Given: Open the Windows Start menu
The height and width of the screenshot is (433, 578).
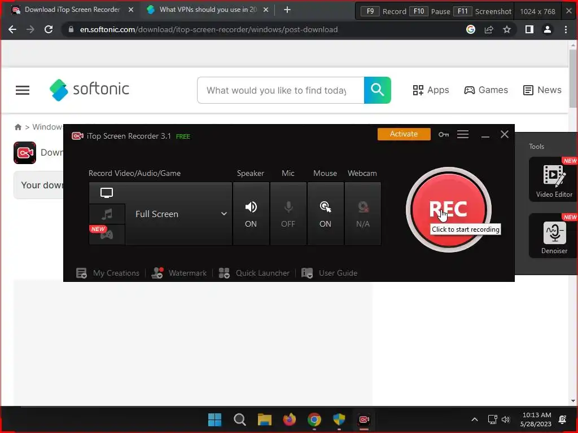Looking at the screenshot, I should [x=214, y=419].
